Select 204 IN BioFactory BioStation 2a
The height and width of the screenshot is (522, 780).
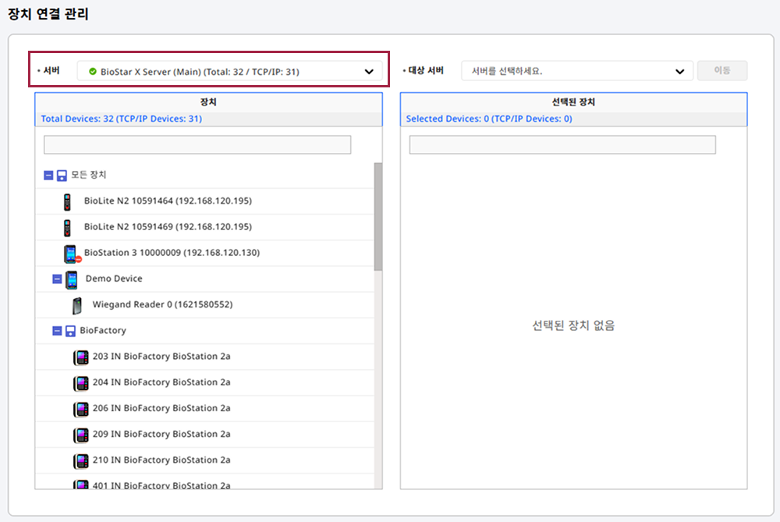(161, 382)
